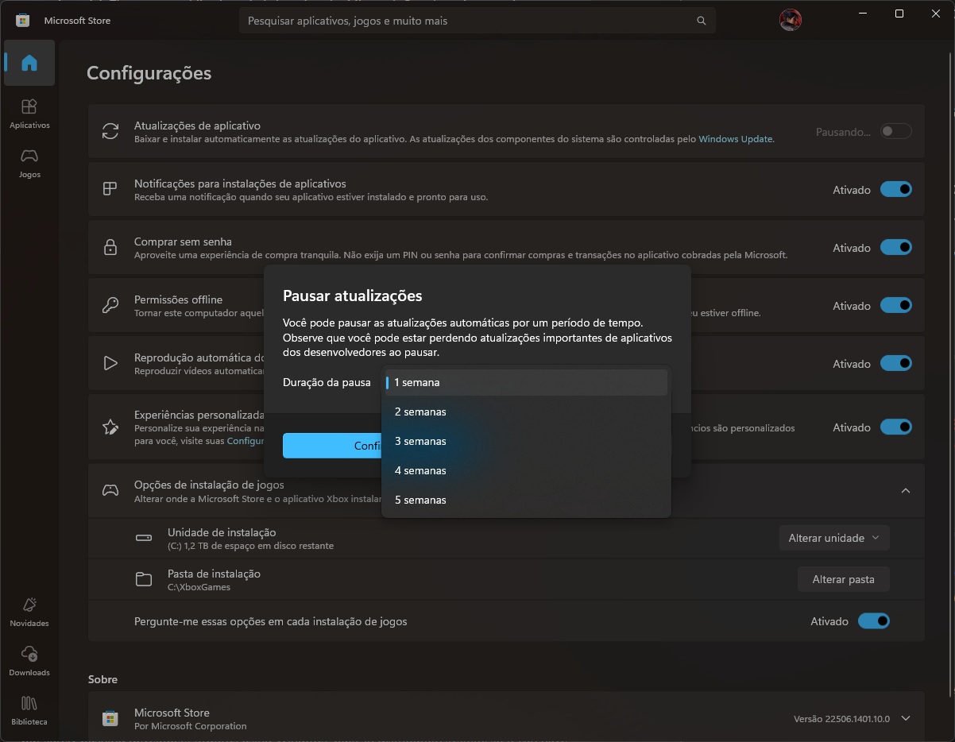Click the Pausando... status text
Image resolution: width=955 pixels, height=742 pixels.
[843, 132]
